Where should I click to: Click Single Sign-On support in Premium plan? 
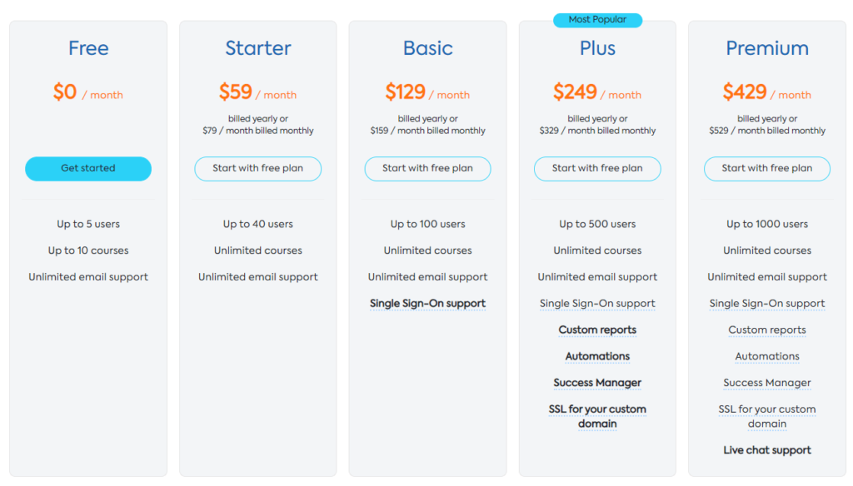pos(767,304)
